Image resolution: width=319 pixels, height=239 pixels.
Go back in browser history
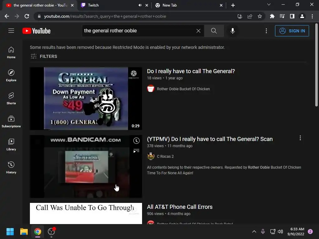(x=7, y=16)
